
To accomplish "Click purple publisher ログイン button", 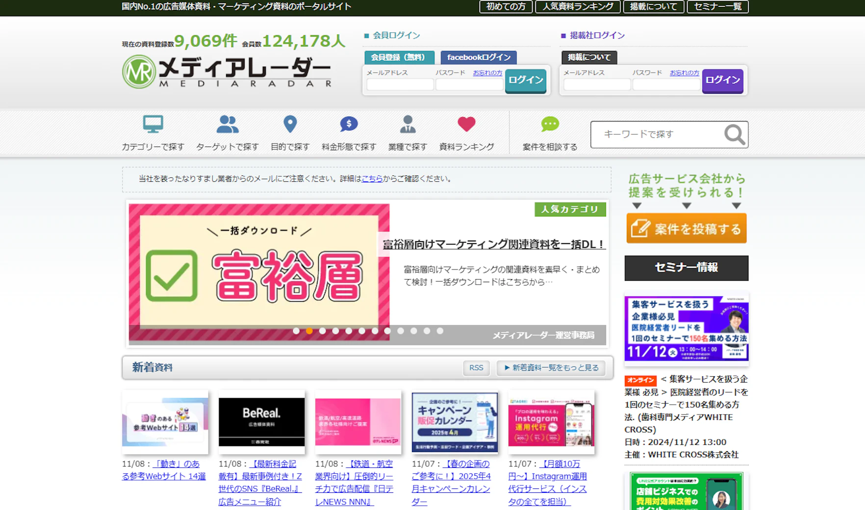I will 723,80.
